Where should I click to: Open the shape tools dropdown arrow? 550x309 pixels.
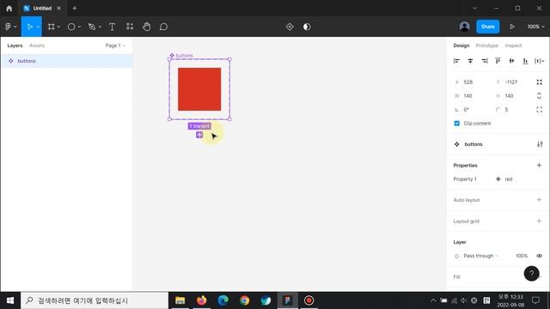point(79,27)
